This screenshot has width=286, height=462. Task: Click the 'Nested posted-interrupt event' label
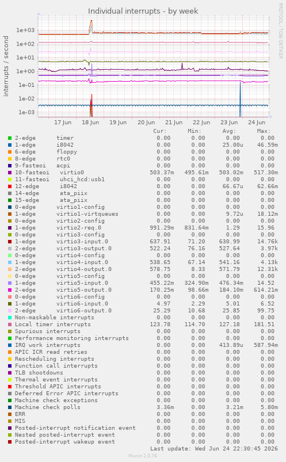click(65, 435)
